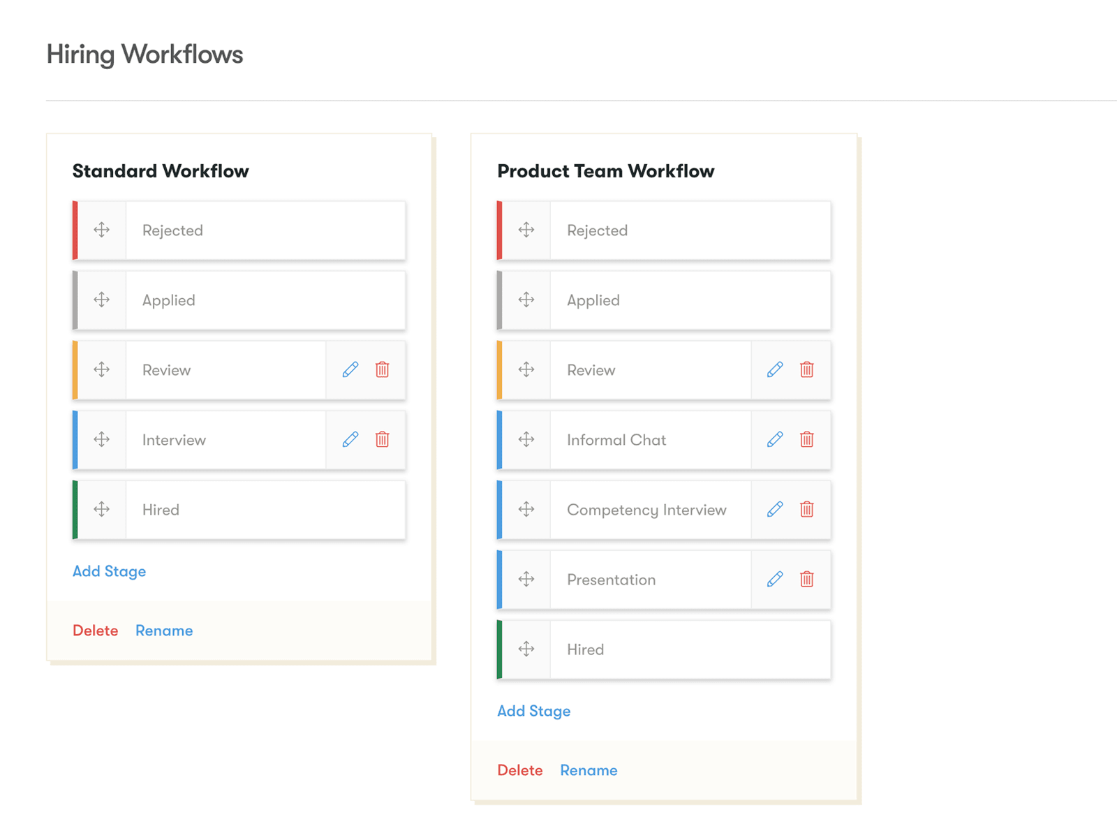Select the Review label in Standard Workflow
1117x838 pixels.
[x=166, y=370]
